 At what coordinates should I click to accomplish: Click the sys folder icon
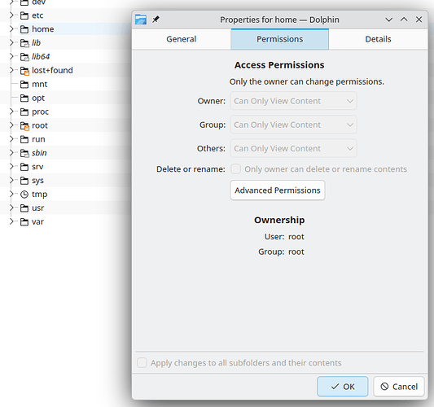(x=24, y=181)
